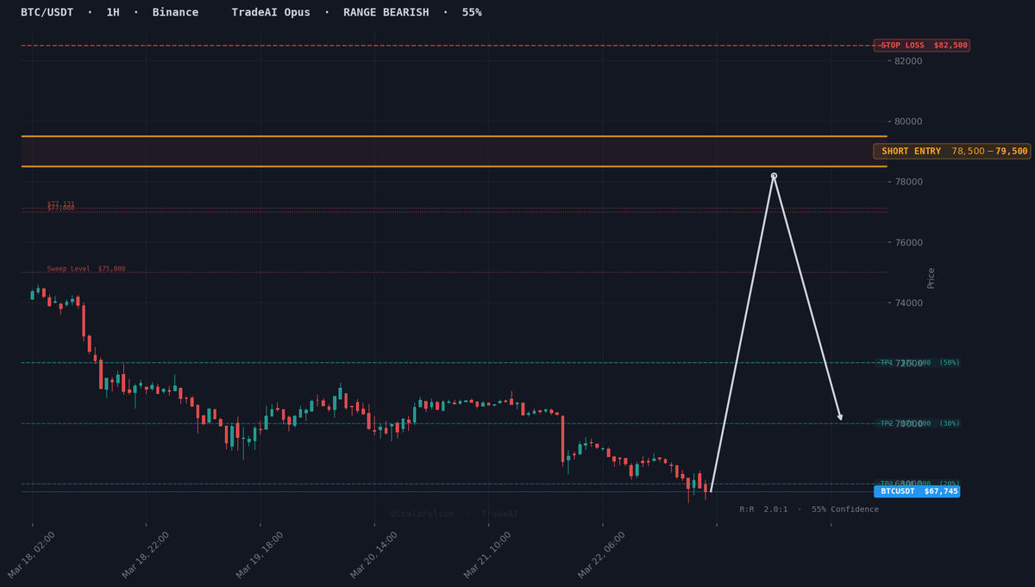Image resolution: width=1035 pixels, height=587 pixels.
Task: Click the Mar 19, 18:00 date label
Action: (x=260, y=555)
